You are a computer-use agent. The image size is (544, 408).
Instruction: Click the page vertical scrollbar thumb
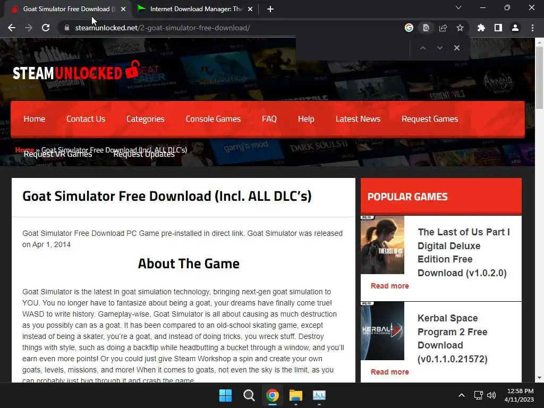pyautogui.click(x=539, y=78)
